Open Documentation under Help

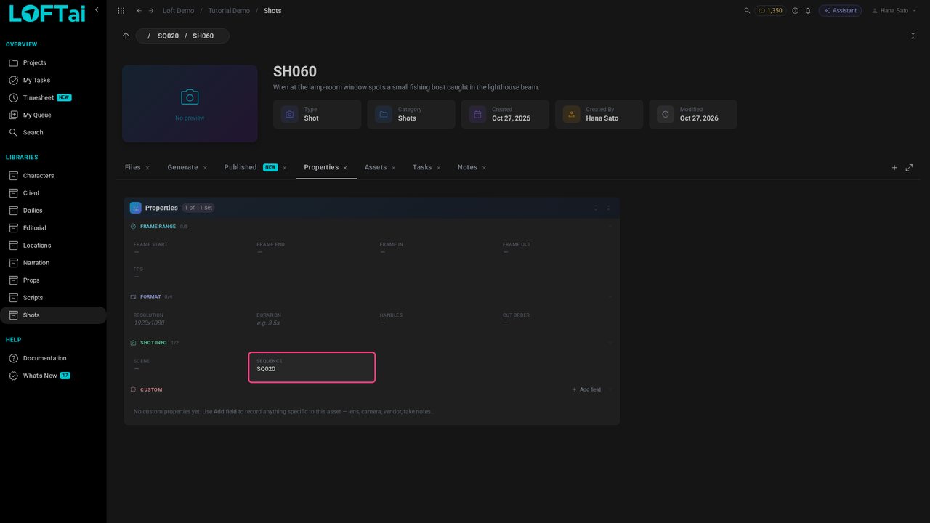(53, 358)
